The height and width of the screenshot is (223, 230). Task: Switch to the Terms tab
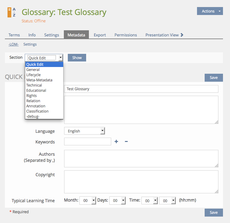pyautogui.click(x=14, y=35)
